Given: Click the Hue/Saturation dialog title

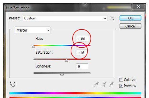Looking at the screenshot, I should (x=18, y=8).
